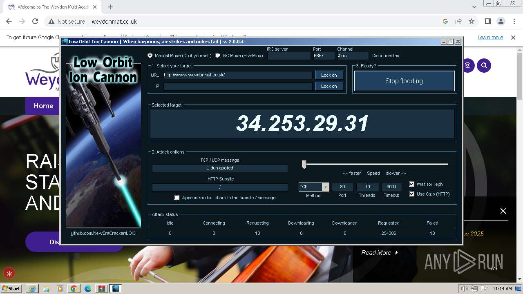Screen dimensions: 523x294
Task: Open the Action Center flag icon
Action: 484,289
